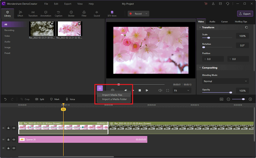Switch to the Audio properties tab
The width and height of the screenshot is (256, 158).
(x=212, y=21)
